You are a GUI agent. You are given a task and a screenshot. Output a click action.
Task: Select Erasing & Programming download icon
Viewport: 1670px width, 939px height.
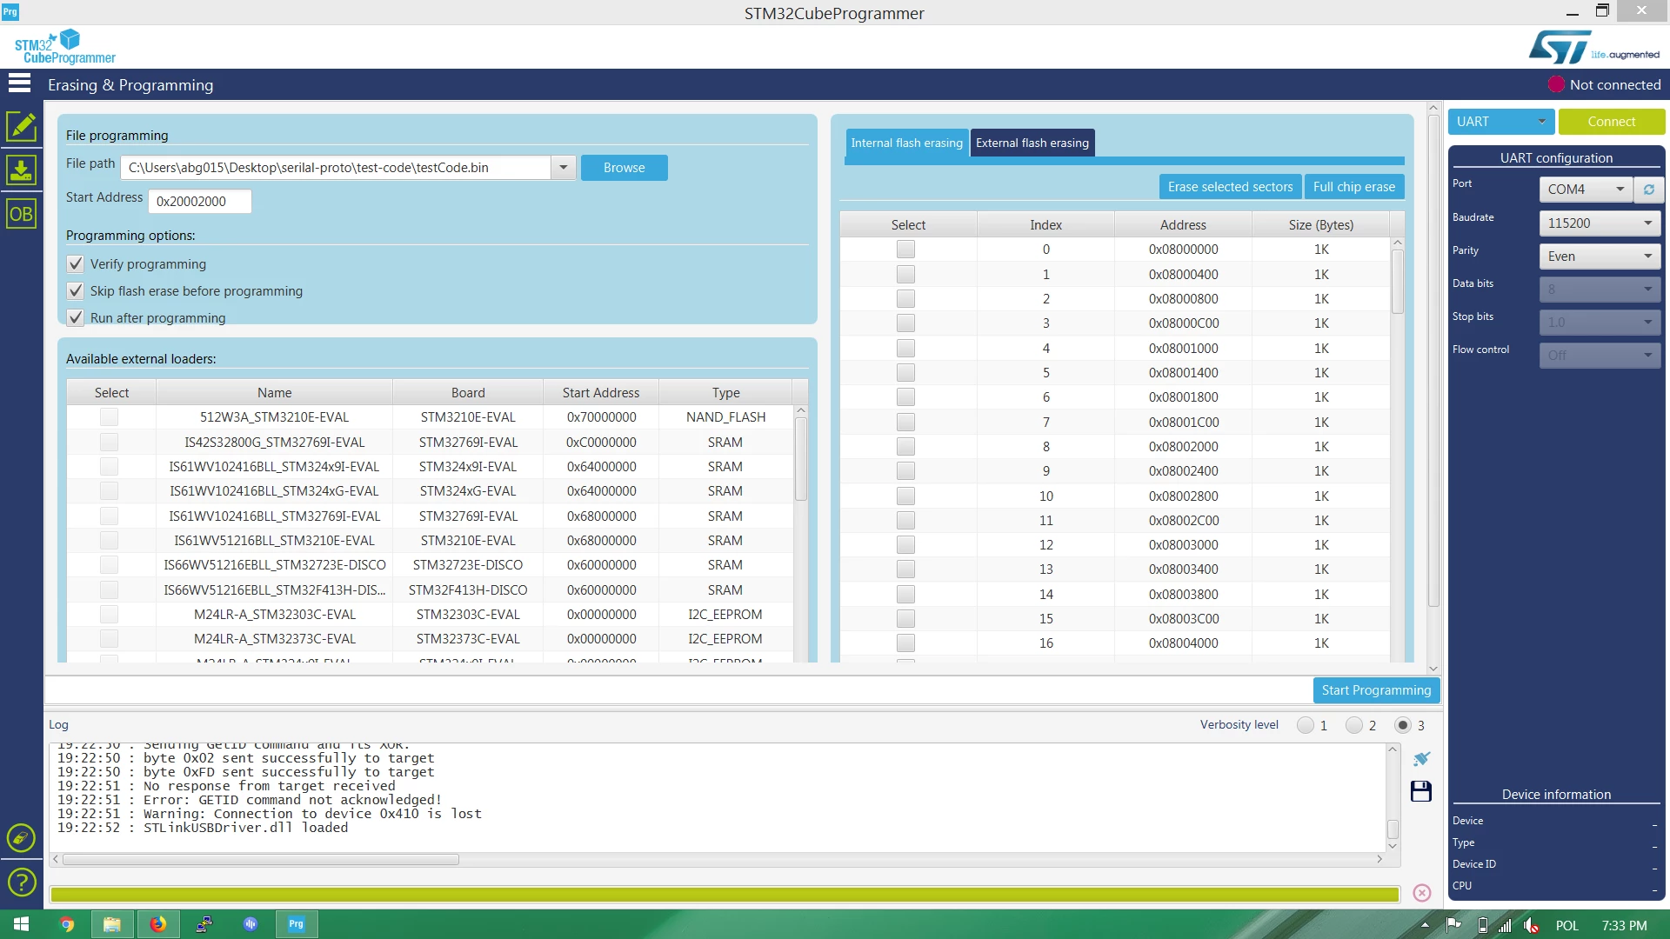[21, 170]
